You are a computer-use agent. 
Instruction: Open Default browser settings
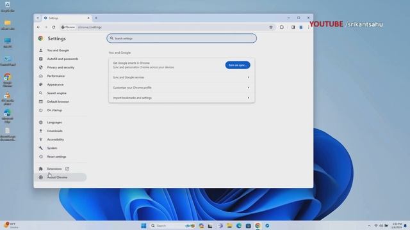coord(58,102)
